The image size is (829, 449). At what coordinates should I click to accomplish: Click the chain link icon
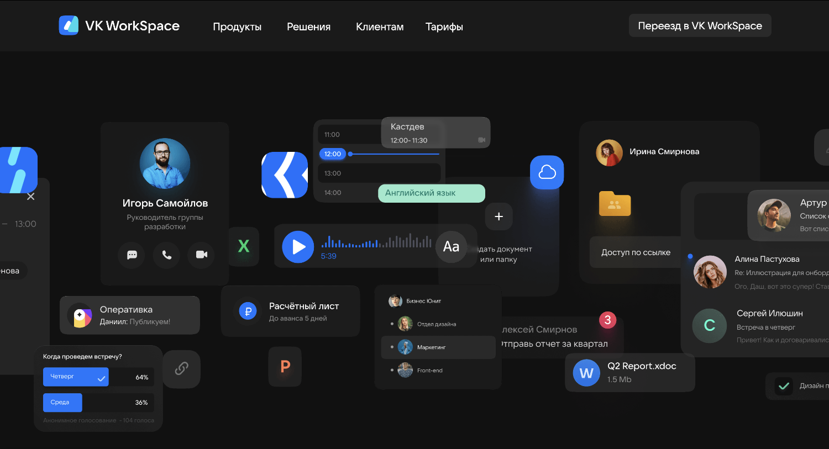pyautogui.click(x=181, y=368)
